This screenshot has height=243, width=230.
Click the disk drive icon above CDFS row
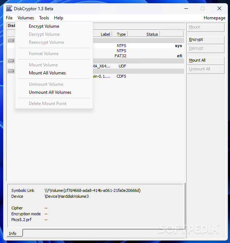click(11, 71)
